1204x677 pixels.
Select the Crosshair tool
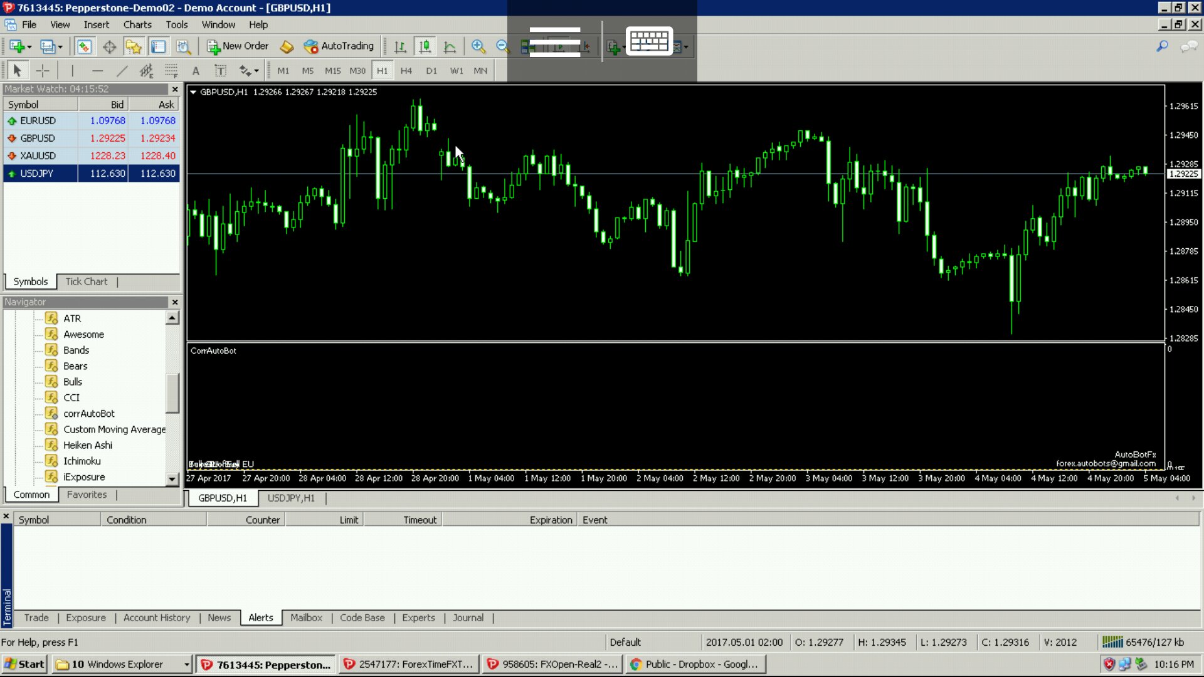[x=43, y=71]
